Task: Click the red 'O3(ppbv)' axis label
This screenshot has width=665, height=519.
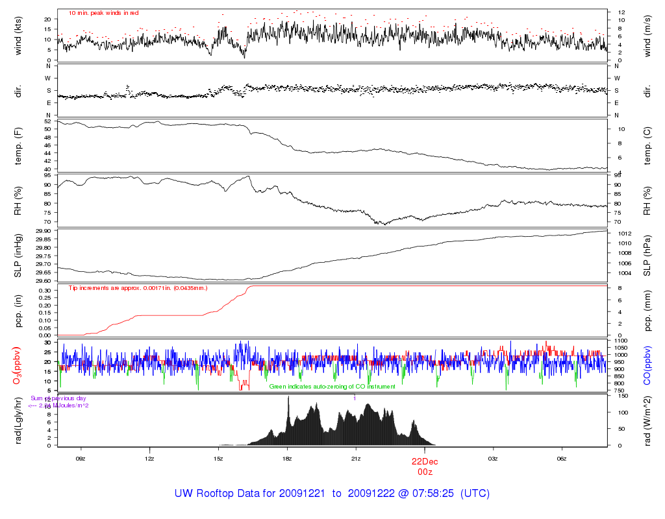Action: click(17, 366)
